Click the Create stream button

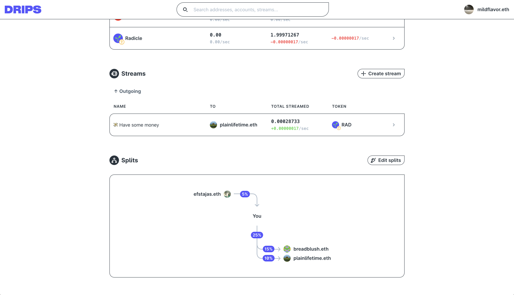pos(381,74)
